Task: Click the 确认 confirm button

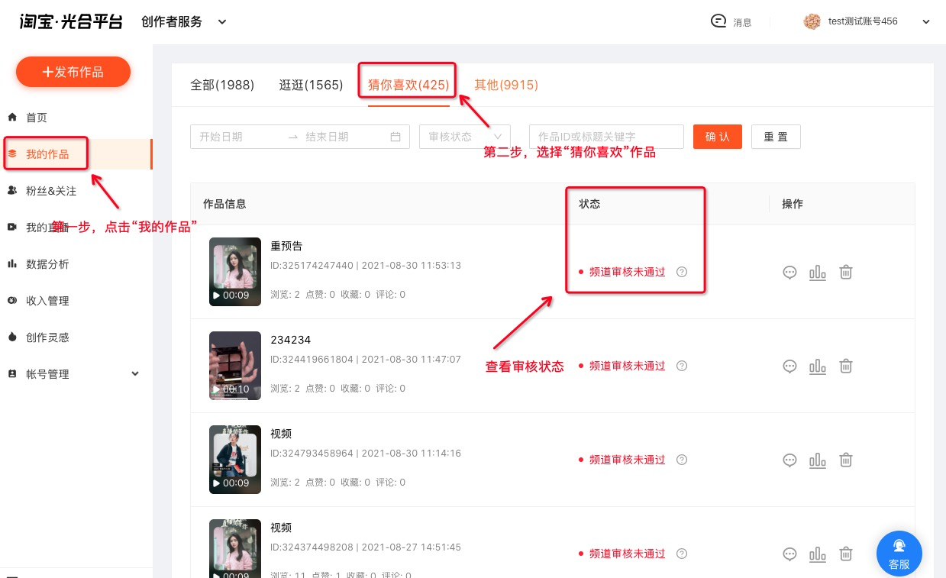Action: [x=717, y=137]
